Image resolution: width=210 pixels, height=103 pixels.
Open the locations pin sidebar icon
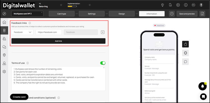(x=4, y=55)
